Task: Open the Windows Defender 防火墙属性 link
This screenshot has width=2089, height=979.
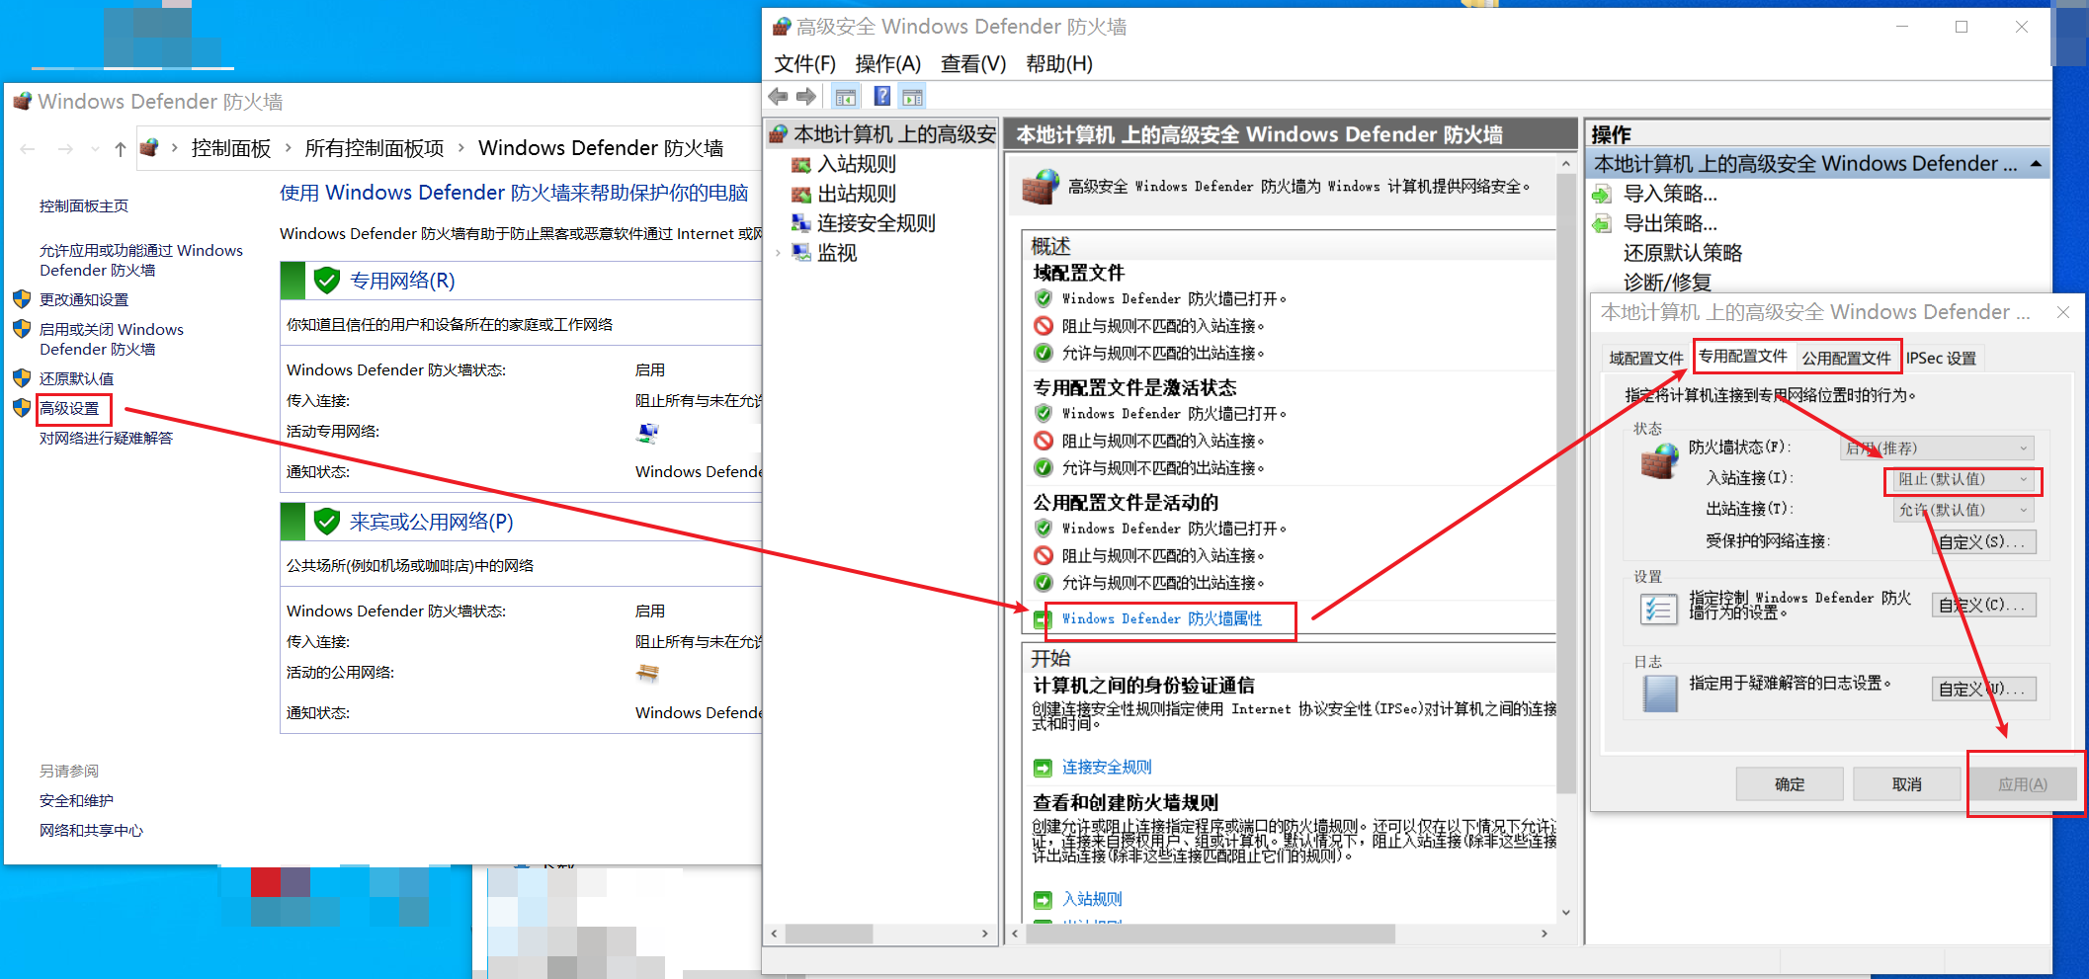Action: 1162,618
